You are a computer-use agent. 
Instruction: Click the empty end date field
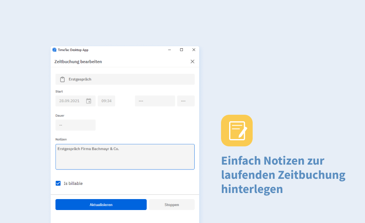click(155, 101)
